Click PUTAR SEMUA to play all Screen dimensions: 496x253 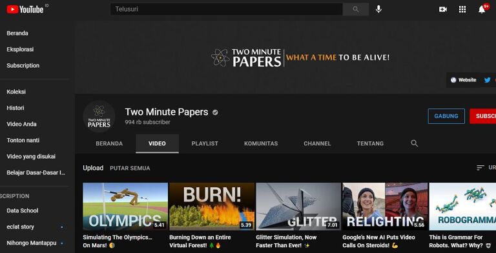pos(130,168)
